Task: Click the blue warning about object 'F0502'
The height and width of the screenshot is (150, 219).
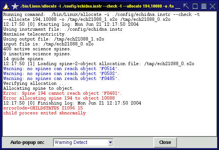Action: (61, 73)
